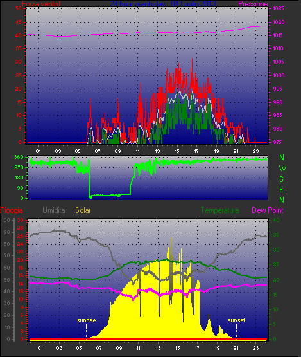Click the 50 wind speed axis value
The image size is (301, 357).
(19, 8)
